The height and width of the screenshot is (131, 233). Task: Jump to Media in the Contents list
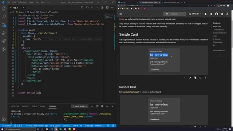[x=215, y=36]
